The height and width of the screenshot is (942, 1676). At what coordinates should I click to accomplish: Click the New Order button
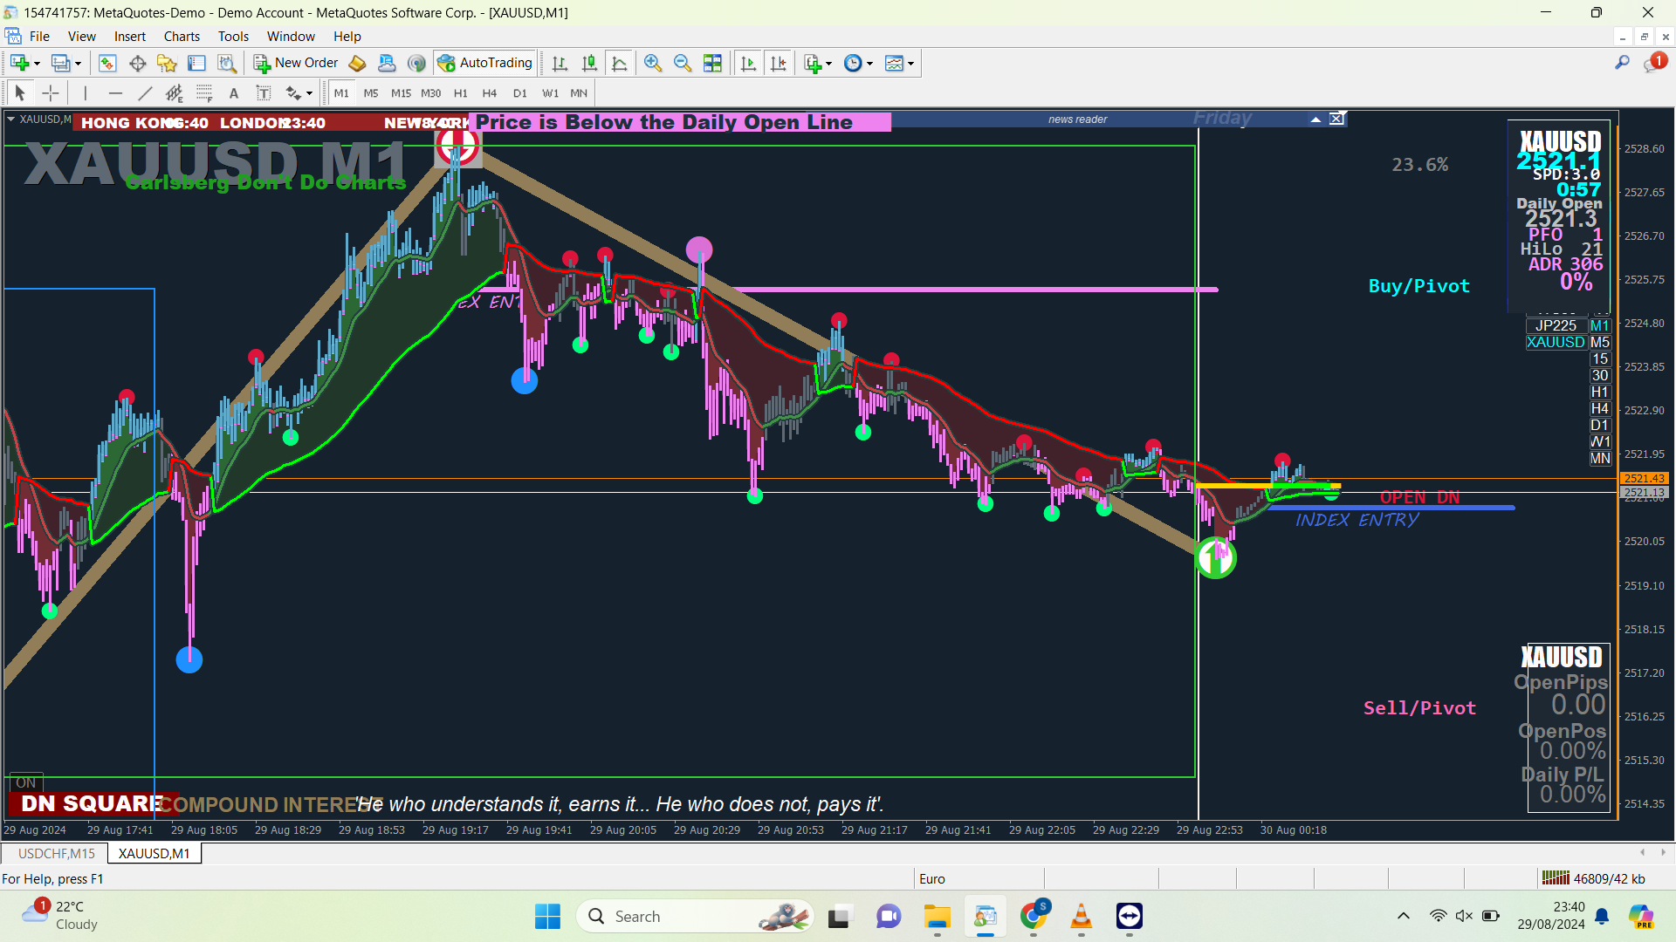point(296,63)
